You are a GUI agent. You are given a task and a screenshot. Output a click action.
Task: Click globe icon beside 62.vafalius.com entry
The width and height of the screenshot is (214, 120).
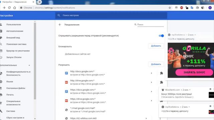pyautogui.click(x=66, y=118)
